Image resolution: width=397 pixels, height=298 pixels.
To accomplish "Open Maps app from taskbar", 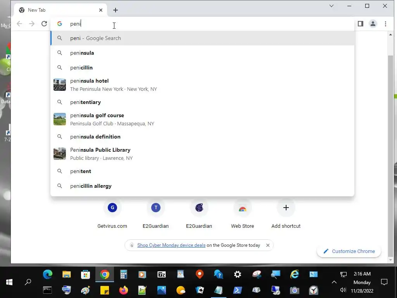I will tap(200, 274).
